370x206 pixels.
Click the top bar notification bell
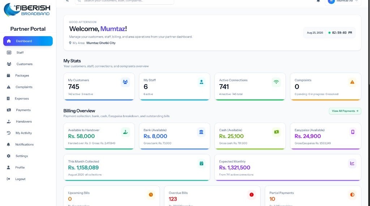coord(318,1)
